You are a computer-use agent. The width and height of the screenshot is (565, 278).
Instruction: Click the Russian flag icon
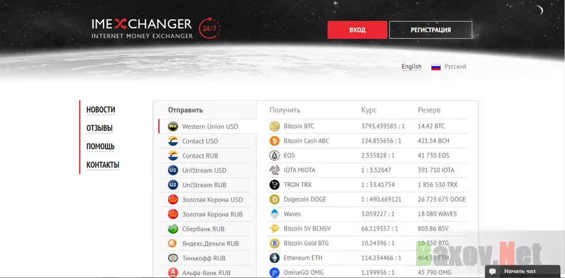pos(436,67)
